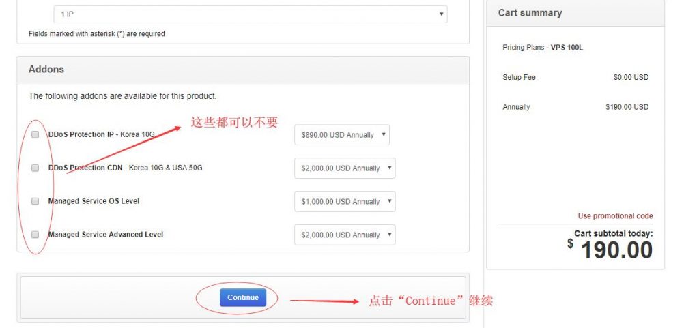Click the required fields asterisk note
The image size is (699, 328).
[97, 34]
